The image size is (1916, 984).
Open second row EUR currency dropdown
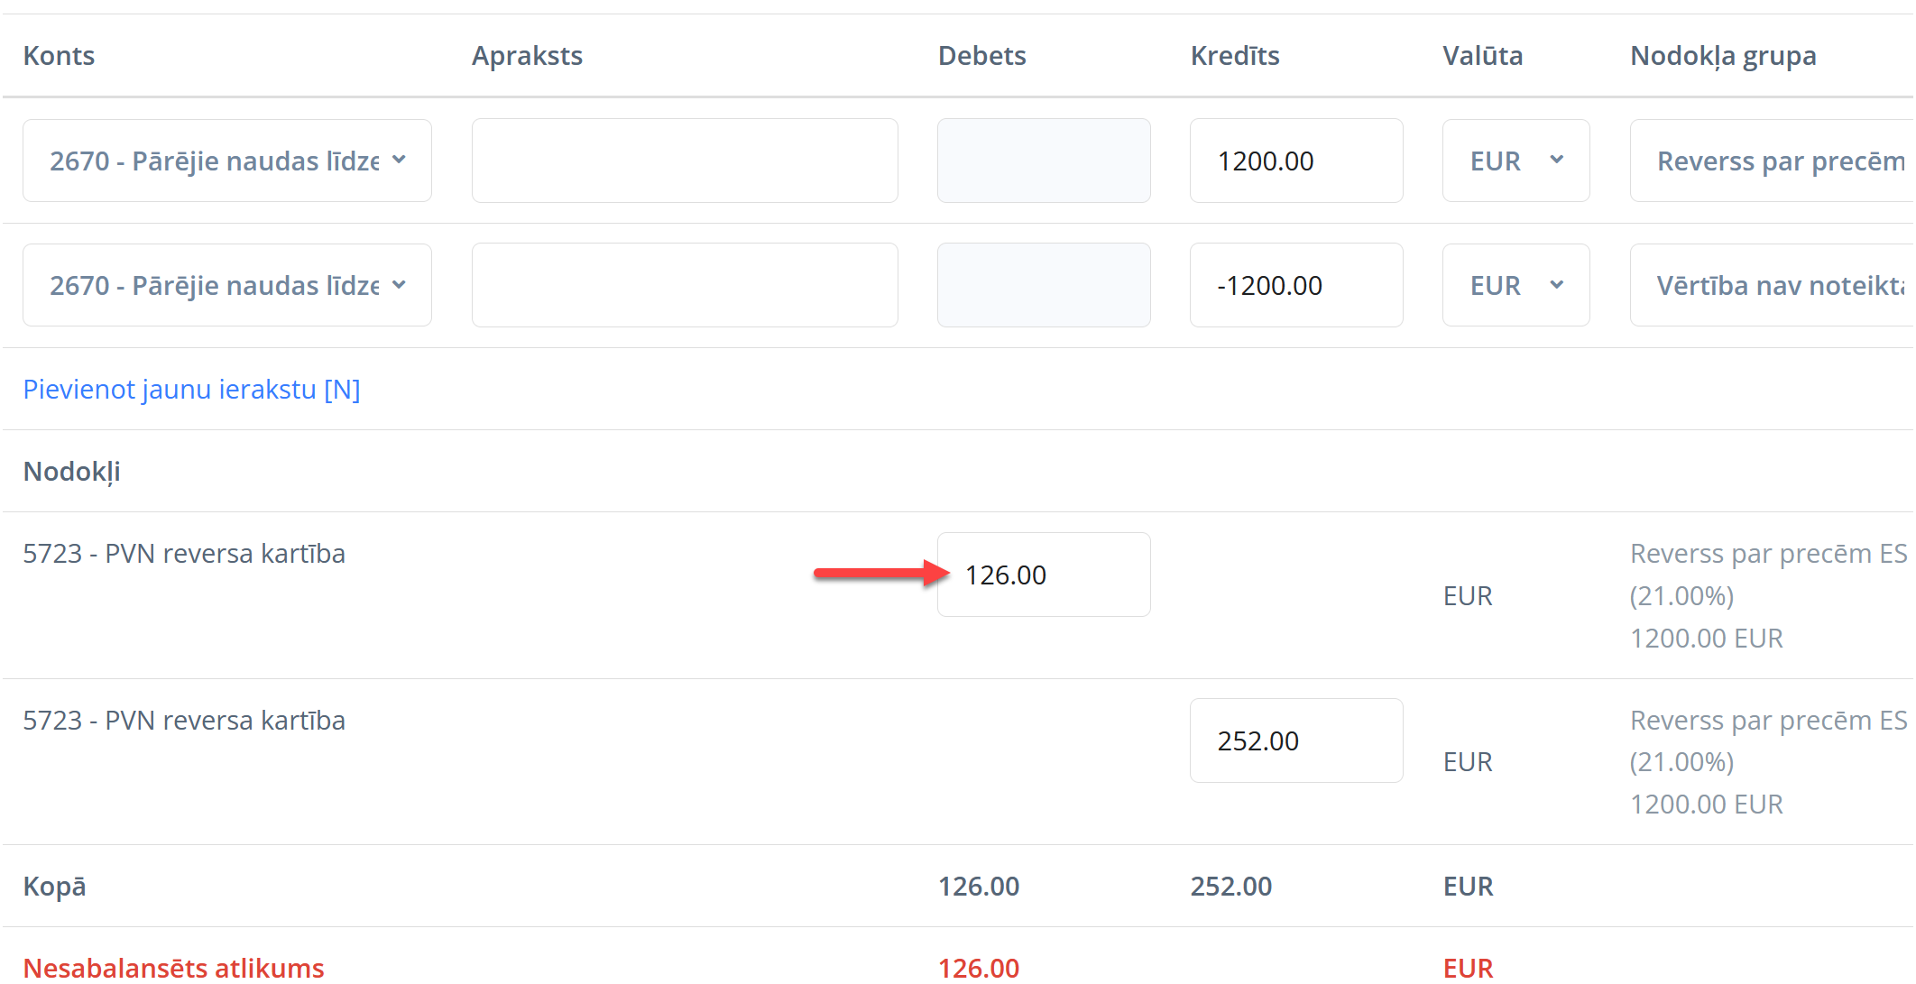point(1515,285)
